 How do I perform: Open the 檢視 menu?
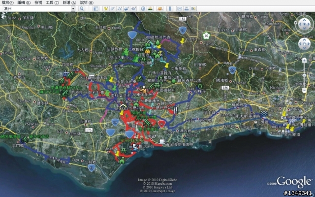click(x=38, y=2)
